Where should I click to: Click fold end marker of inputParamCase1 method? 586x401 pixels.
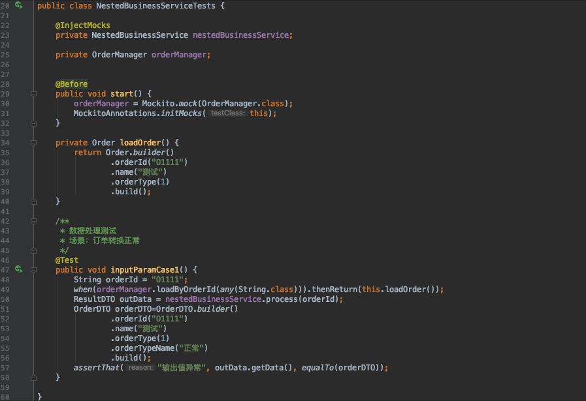click(x=33, y=378)
